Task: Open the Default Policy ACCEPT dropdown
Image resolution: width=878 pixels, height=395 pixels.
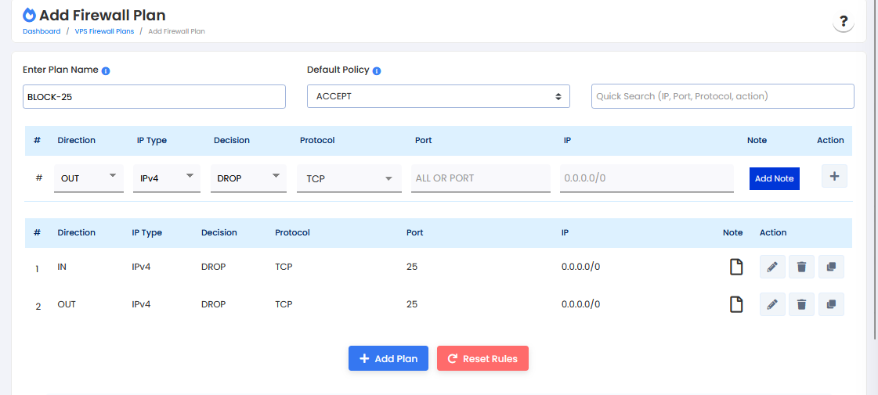Action: click(438, 96)
